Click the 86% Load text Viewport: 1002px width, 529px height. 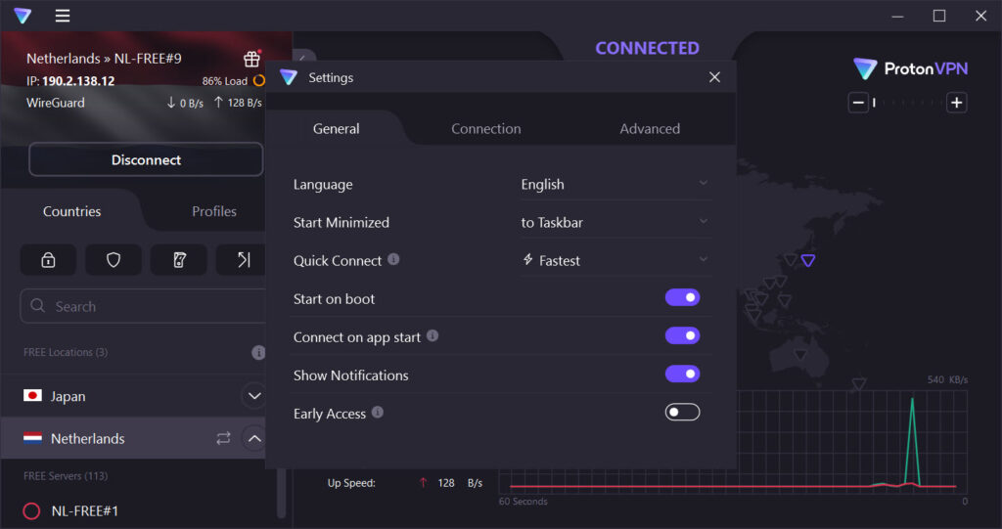[x=224, y=81]
